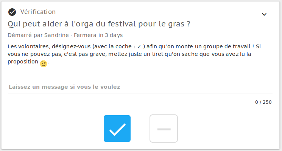Image resolution: width=282 pixels, height=151 pixels.
Task: Click the winking emoji after 'proposition'
Action: pyautogui.click(x=44, y=64)
